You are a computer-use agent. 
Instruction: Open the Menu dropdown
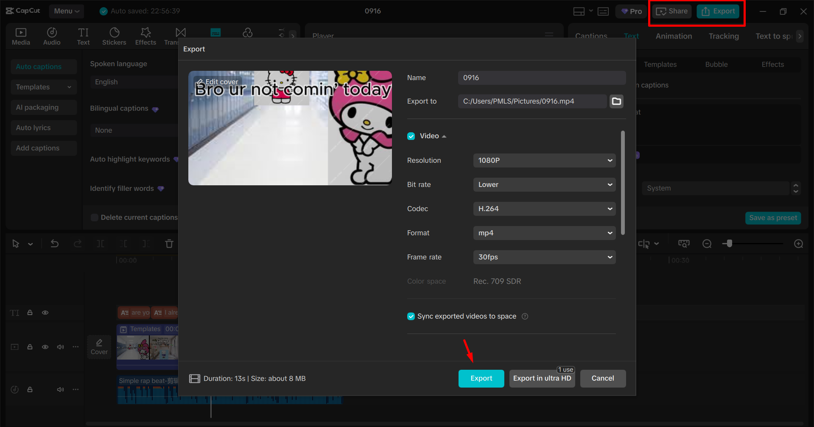point(67,11)
